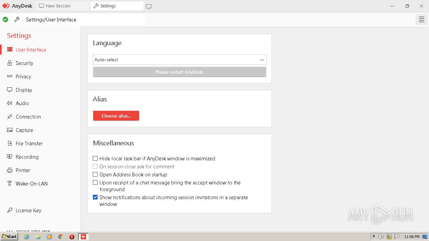
Task: Open media player from the taskbar
Action: click(49, 237)
